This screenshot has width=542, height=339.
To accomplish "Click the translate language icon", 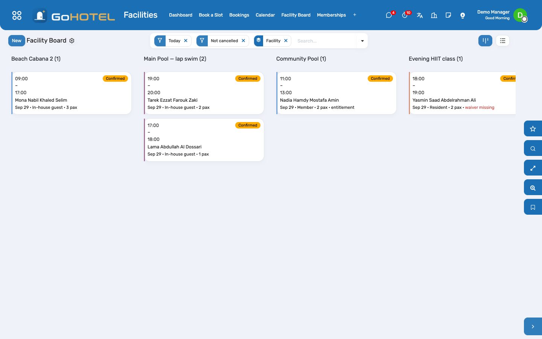I will point(420,15).
